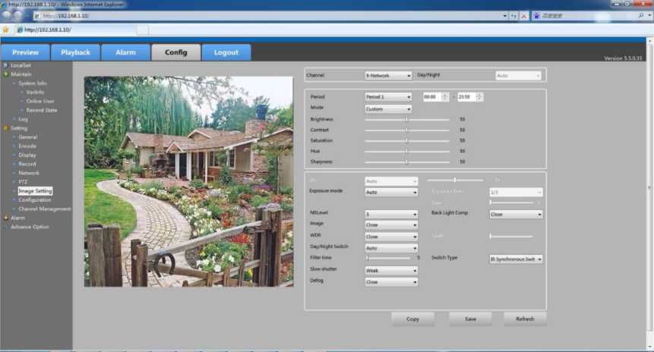Switch to the Preview tab
The height and width of the screenshot is (352, 654).
[x=25, y=52]
